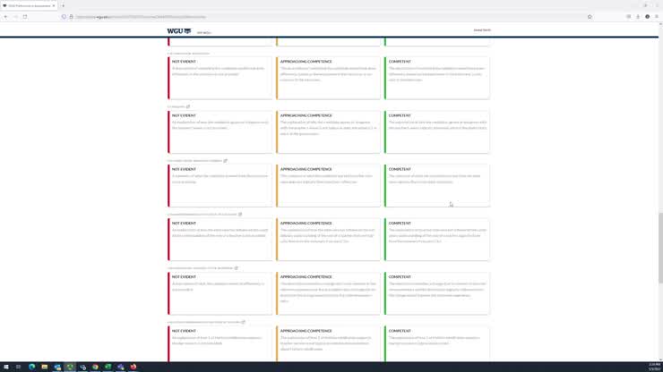Click the browser forward arrow
Screen dimensions: 663x372
pyautogui.click(x=14, y=16)
